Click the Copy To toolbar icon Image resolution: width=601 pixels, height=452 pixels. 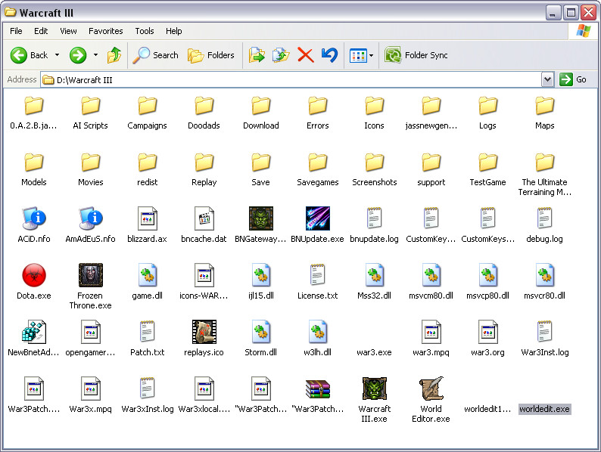pyautogui.click(x=281, y=55)
